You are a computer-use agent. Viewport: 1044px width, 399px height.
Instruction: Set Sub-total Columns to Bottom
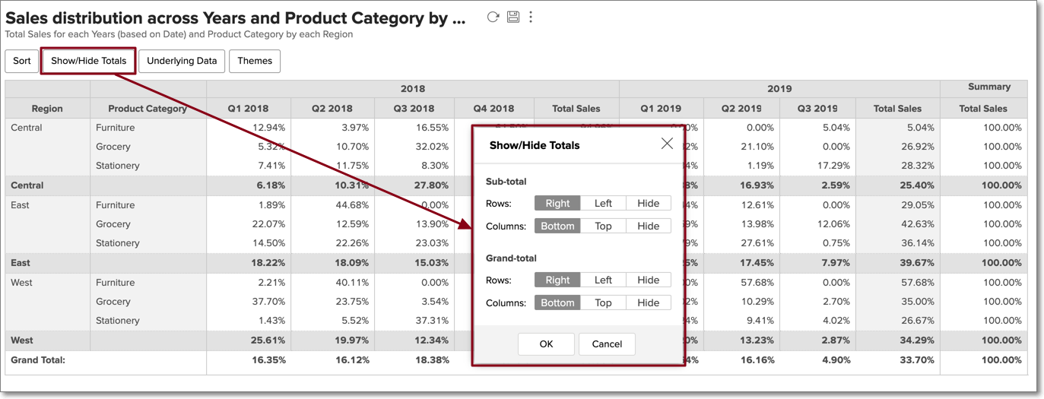[x=557, y=226]
